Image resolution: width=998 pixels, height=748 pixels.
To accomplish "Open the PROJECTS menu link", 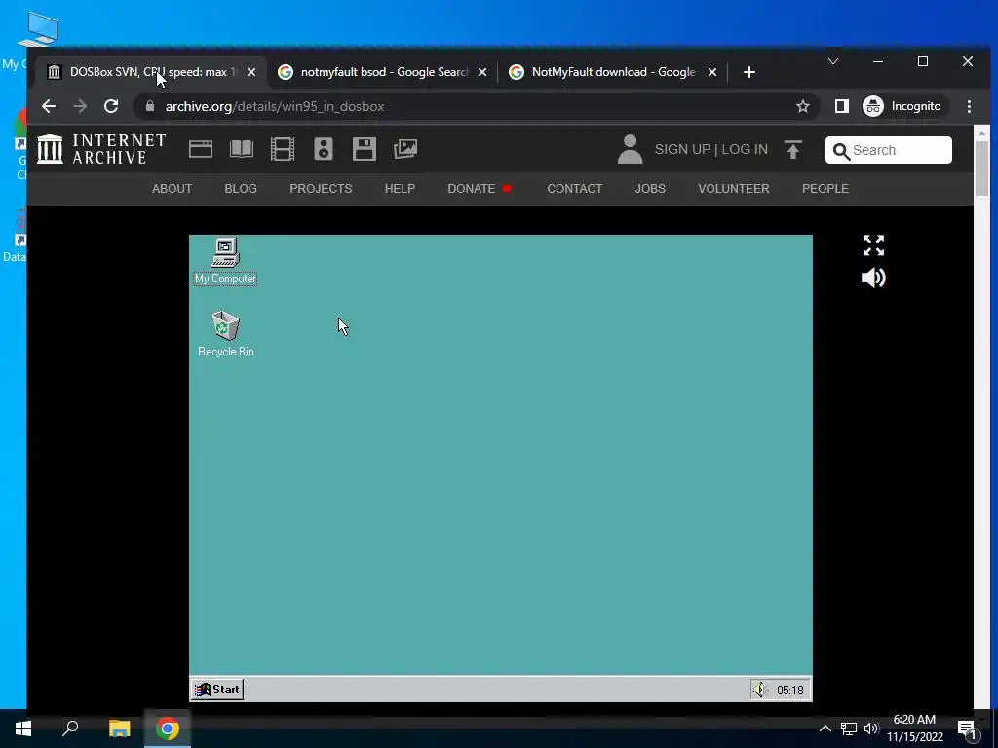I will click(321, 189).
